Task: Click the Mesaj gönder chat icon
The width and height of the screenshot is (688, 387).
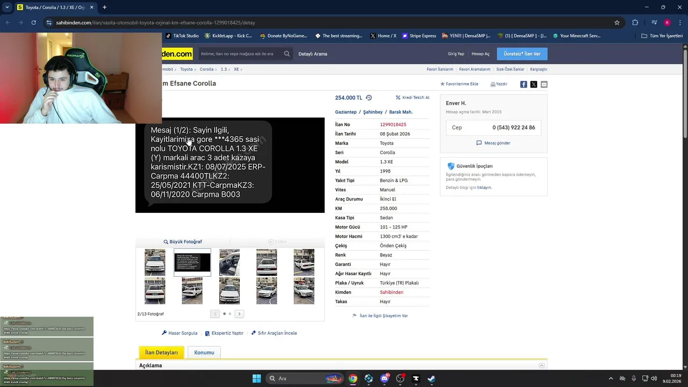Action: click(479, 143)
